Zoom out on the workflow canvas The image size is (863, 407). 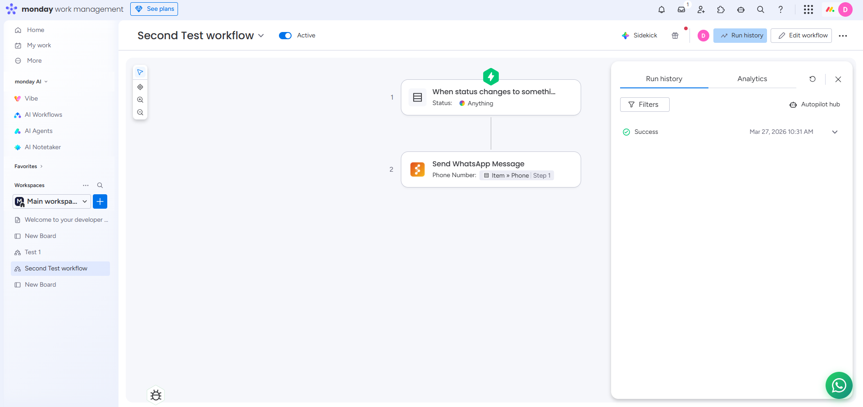click(140, 112)
